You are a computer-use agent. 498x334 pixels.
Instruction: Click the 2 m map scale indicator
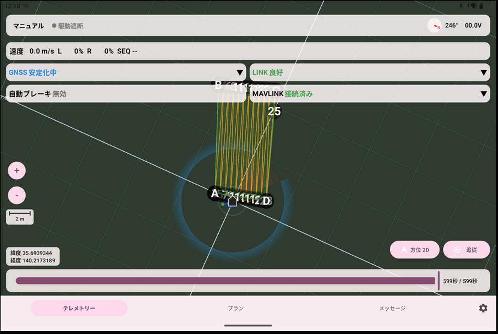pyautogui.click(x=20, y=217)
